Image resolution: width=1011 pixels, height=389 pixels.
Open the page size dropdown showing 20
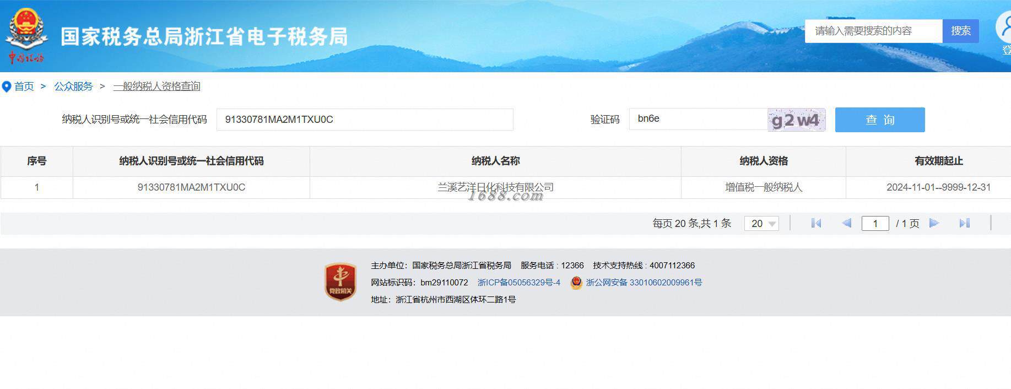coord(761,223)
